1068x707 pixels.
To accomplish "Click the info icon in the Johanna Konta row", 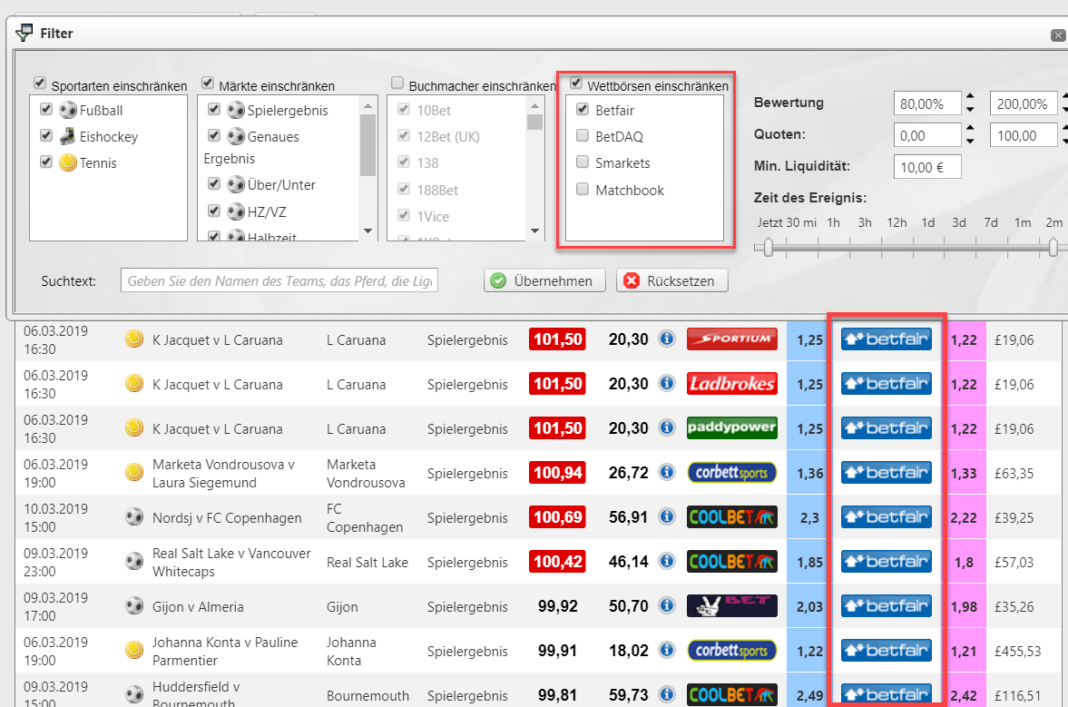I will pyautogui.click(x=667, y=650).
